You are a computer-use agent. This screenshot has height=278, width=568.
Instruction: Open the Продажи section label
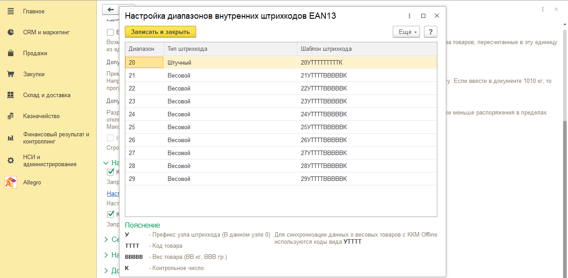point(35,53)
